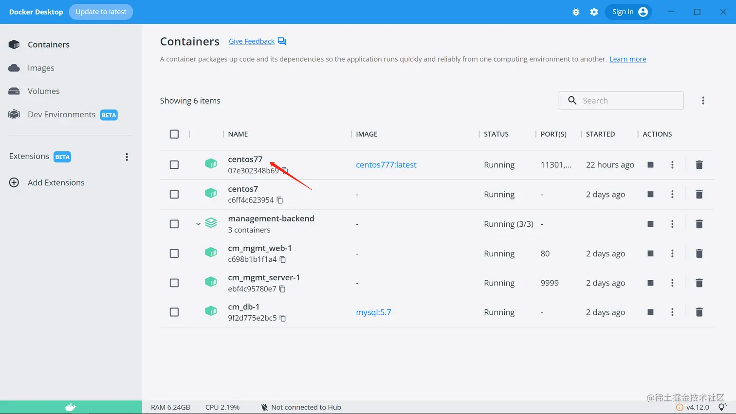The height and width of the screenshot is (414, 736).
Task: Open the centos777:latest image link
Action: [x=386, y=165]
